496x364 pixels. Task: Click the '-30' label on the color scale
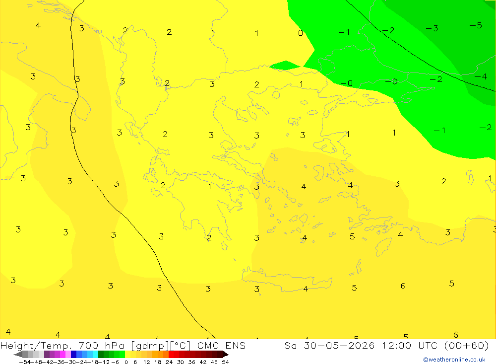pos(70,362)
